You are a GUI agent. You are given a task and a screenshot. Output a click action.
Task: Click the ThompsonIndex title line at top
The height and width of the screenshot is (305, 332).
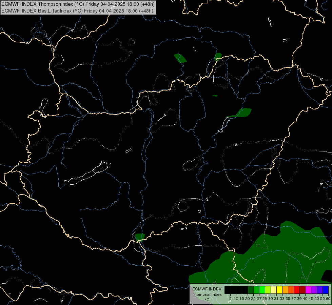tap(78, 4)
